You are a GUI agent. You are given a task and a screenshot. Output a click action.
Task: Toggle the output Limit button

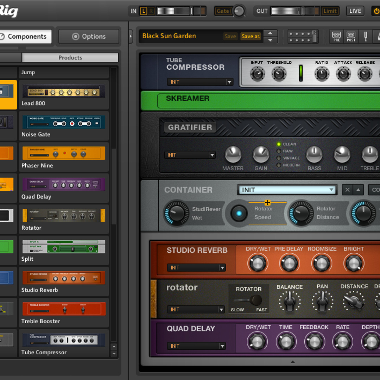pyautogui.click(x=330, y=11)
